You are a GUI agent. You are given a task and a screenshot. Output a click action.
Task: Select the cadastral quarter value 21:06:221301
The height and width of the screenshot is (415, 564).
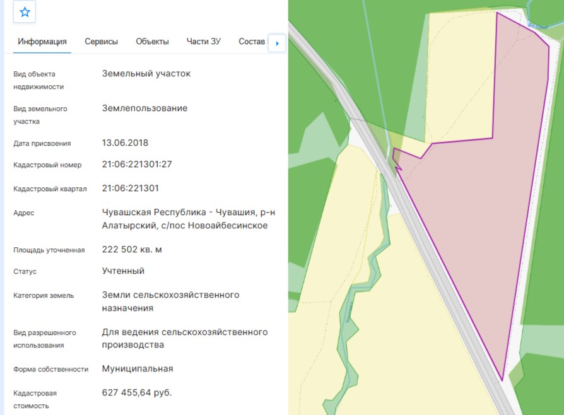click(x=130, y=189)
